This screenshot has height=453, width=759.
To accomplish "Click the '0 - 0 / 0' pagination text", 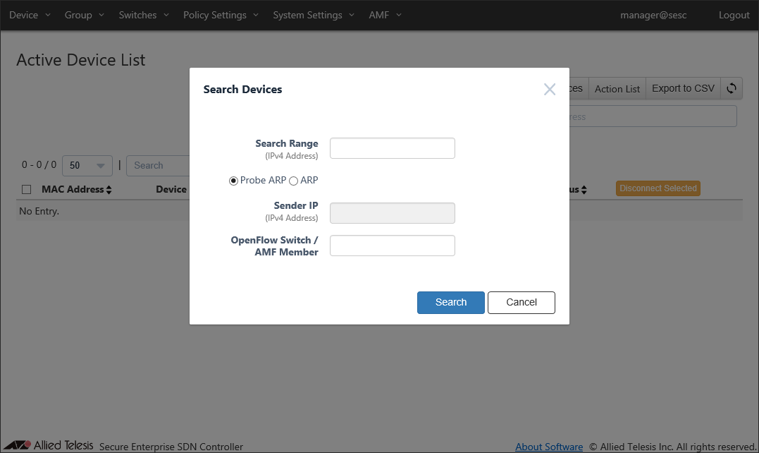I will click(39, 164).
